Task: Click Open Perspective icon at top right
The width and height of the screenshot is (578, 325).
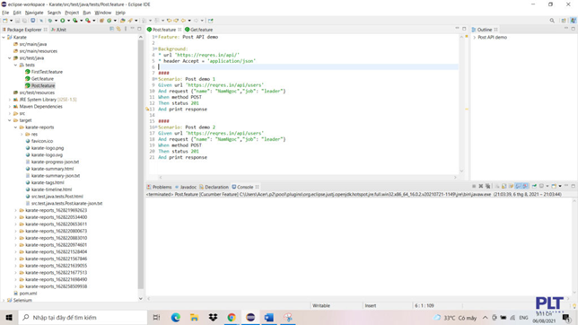Action: coord(564,21)
